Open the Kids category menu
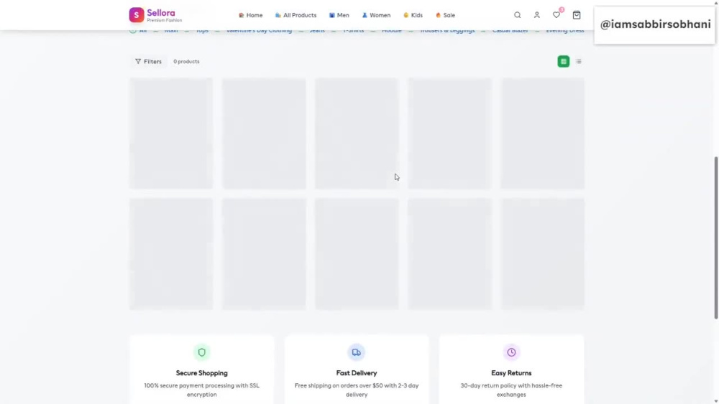719x404 pixels. point(413,15)
